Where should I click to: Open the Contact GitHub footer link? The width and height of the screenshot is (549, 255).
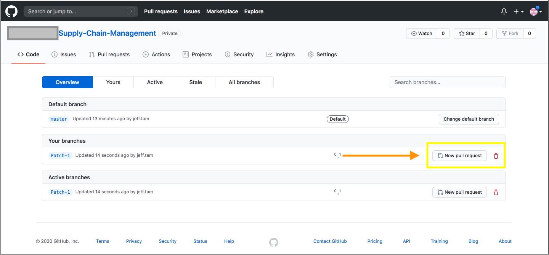coord(330,241)
